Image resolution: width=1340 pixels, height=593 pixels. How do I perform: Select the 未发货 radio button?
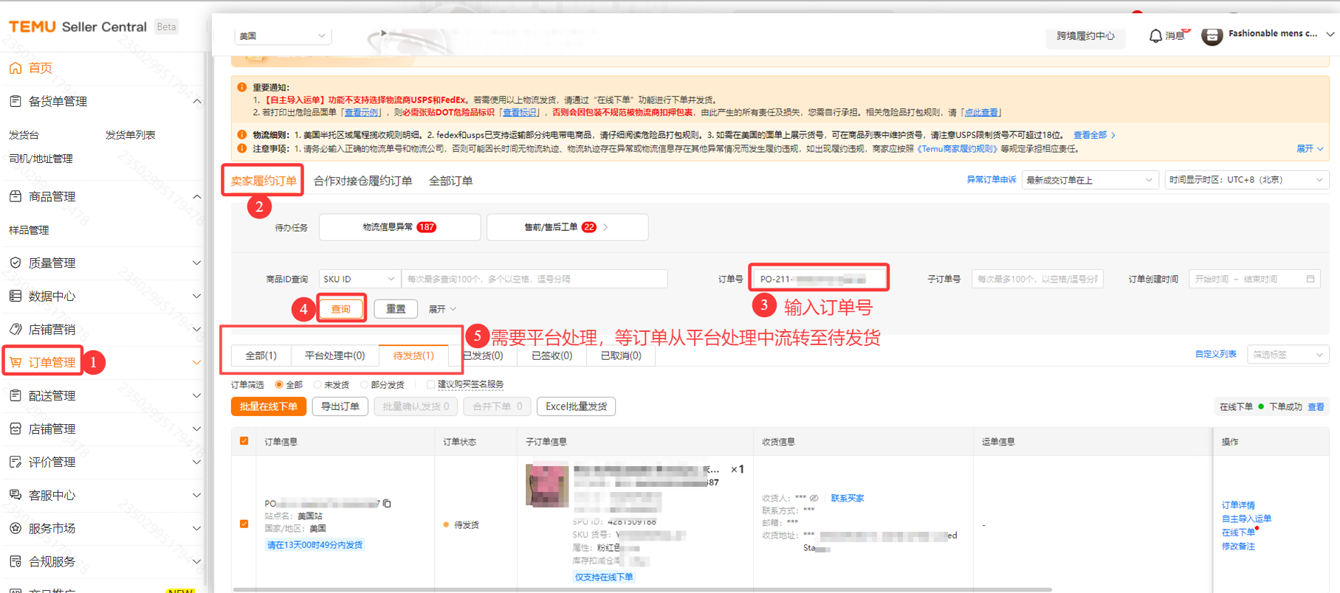317,384
